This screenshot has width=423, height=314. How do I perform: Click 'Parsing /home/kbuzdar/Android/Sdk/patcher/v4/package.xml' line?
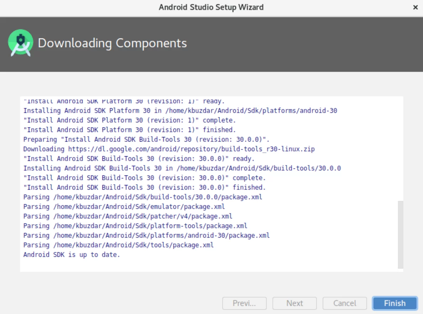[x=128, y=216]
